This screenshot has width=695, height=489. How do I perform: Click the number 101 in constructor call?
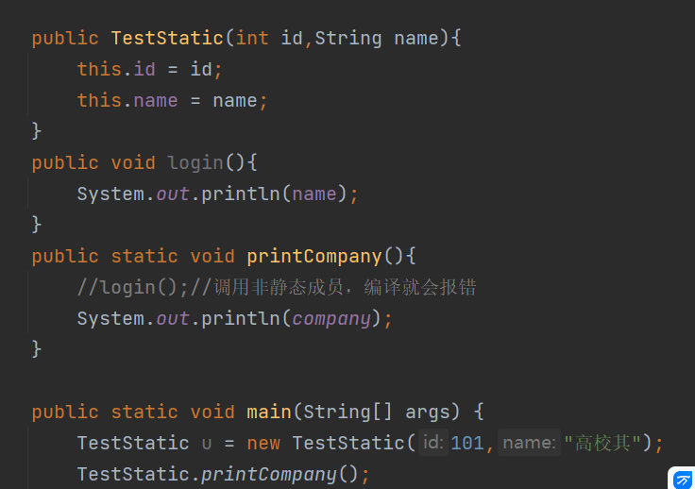coord(467,443)
